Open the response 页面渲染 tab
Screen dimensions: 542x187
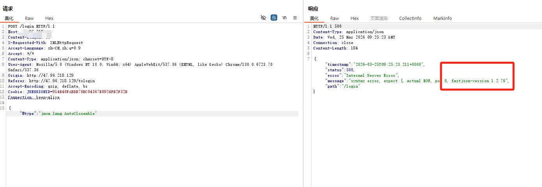tap(379, 18)
